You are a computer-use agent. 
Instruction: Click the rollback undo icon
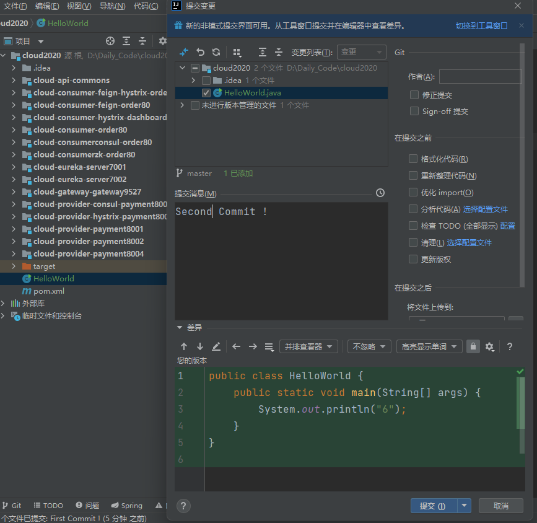(200, 52)
